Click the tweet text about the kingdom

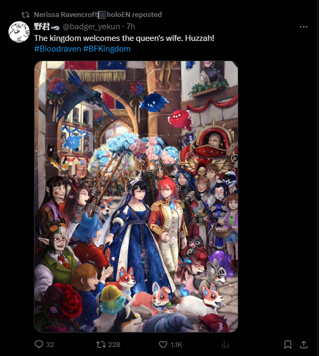[x=124, y=38]
